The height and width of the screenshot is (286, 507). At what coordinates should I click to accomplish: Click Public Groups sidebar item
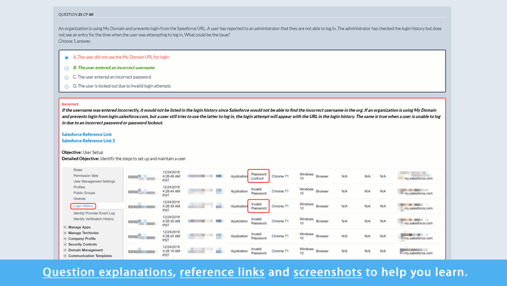(x=84, y=193)
